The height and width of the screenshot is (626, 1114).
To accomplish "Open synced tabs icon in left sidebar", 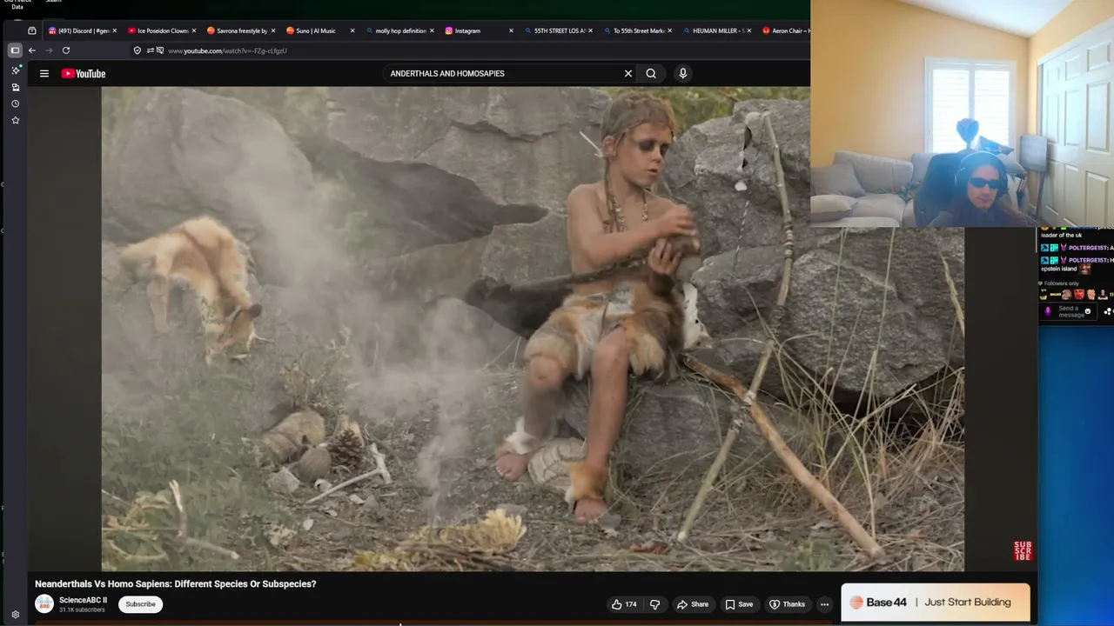I will click(15, 87).
